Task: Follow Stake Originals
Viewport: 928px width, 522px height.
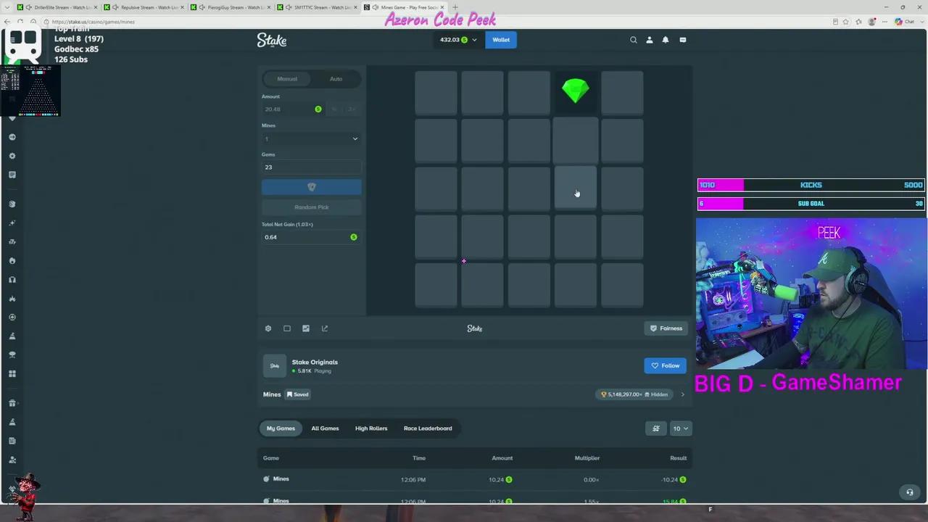Action: click(665, 366)
